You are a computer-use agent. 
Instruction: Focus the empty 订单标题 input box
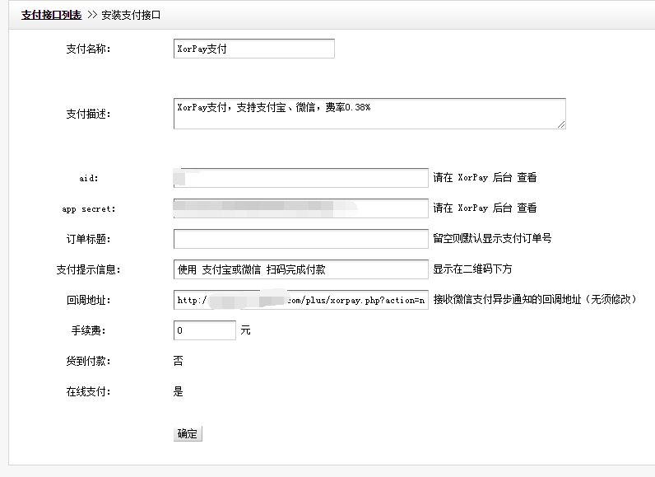point(300,239)
